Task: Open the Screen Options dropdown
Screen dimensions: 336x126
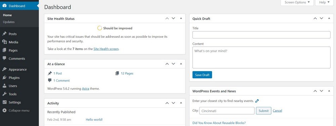Action: click(297, 3)
